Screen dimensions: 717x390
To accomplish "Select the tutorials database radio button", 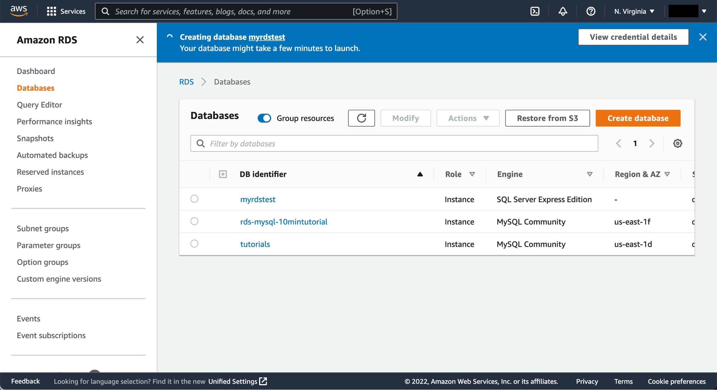I will [194, 244].
